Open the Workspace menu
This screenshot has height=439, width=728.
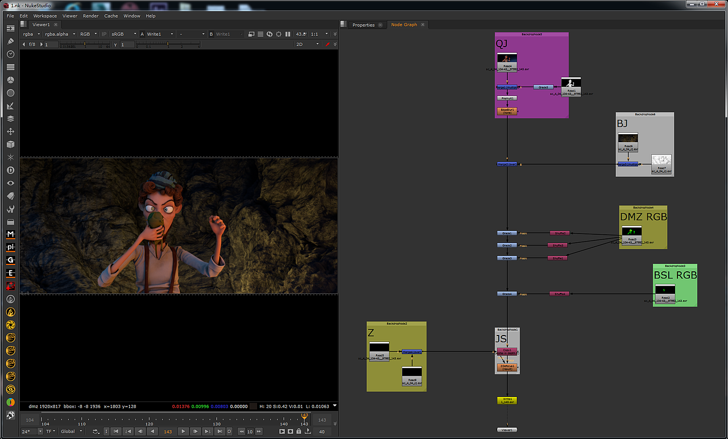point(45,16)
